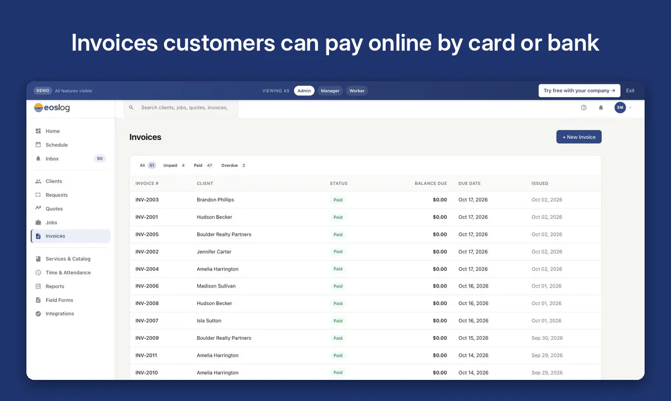Open notifications bell in top bar
Image resolution: width=671 pixels, height=401 pixels.
(x=601, y=108)
